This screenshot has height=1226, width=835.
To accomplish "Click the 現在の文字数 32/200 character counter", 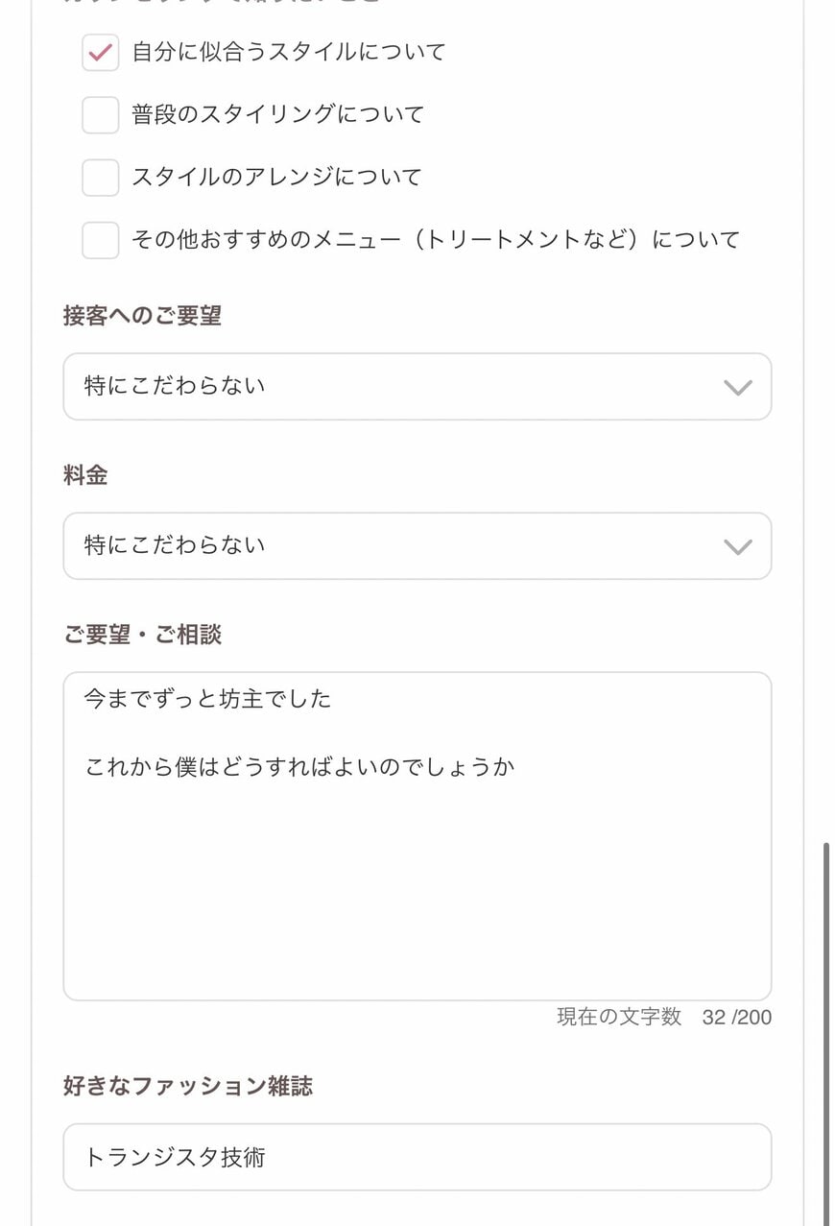I will [x=663, y=1017].
